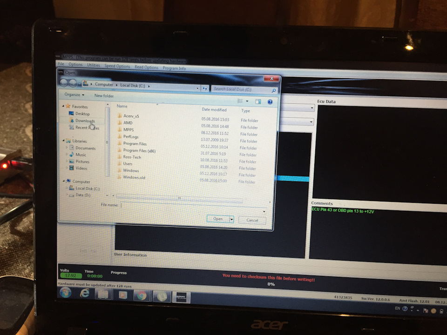Click the AMD folder icon
The height and width of the screenshot is (335, 447).
click(x=120, y=122)
